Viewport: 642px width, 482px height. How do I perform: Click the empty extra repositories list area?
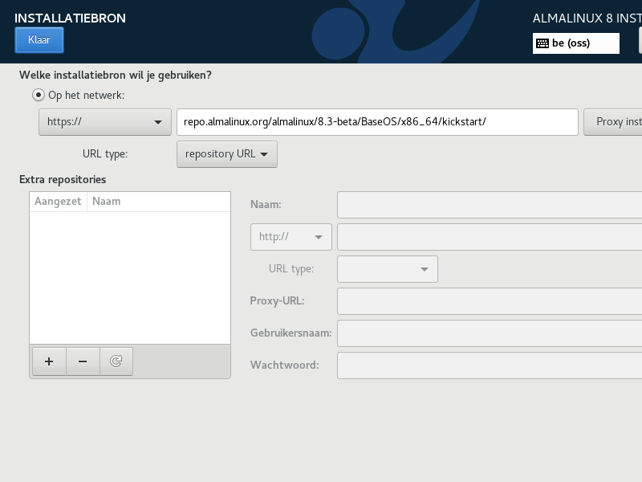click(x=130, y=277)
